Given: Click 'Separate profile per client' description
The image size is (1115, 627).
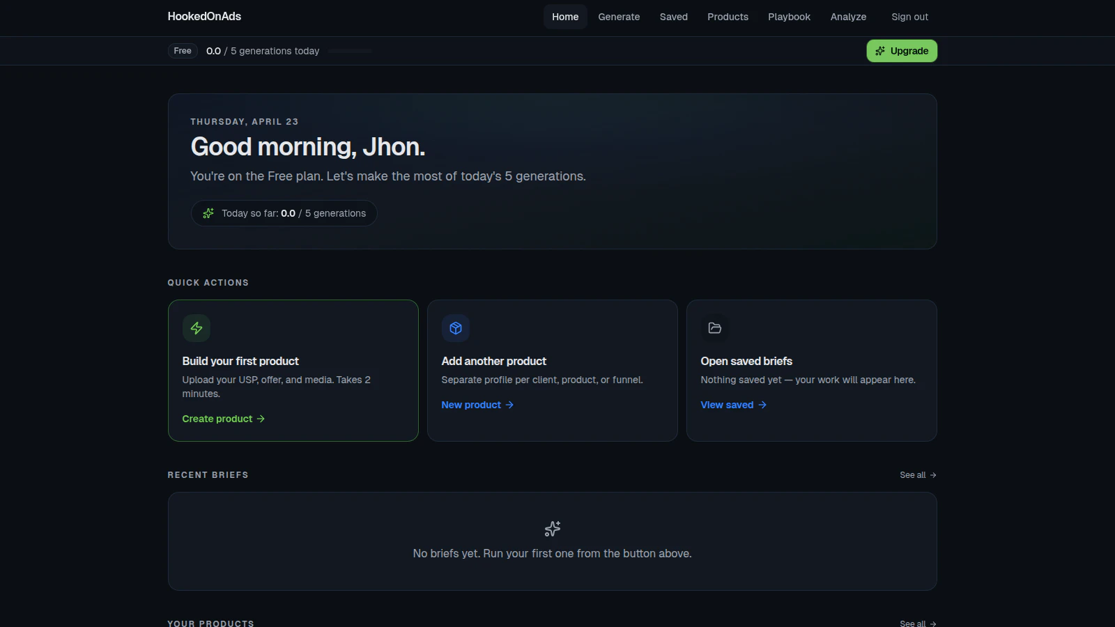Looking at the screenshot, I should tap(542, 380).
